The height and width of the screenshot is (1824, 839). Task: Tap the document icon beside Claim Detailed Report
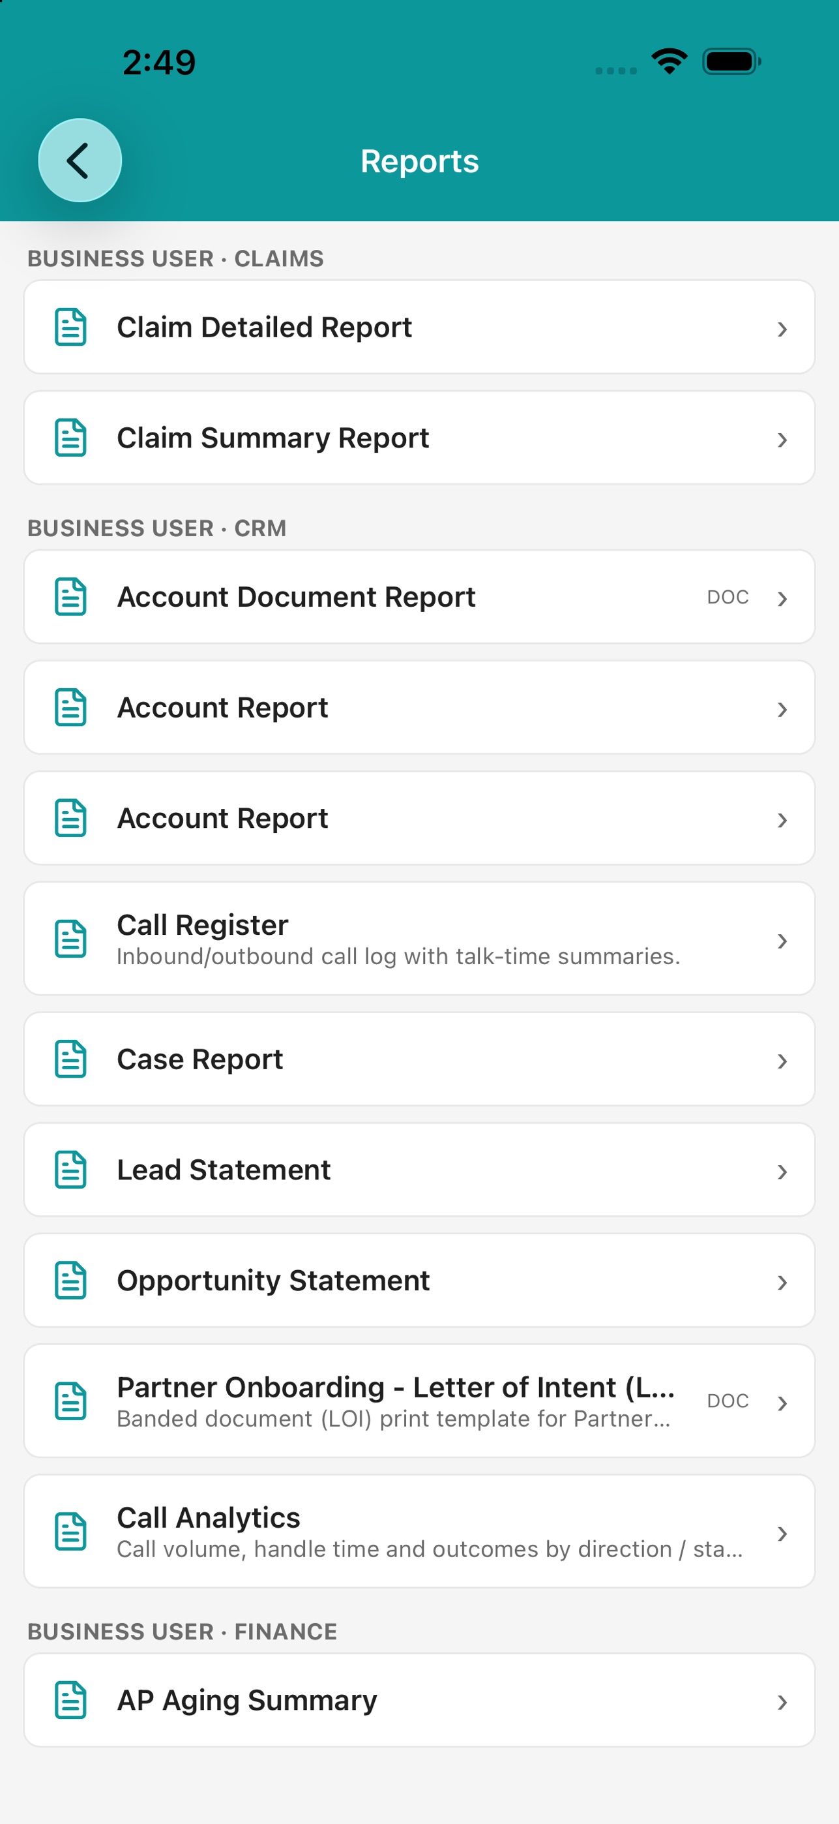click(71, 327)
